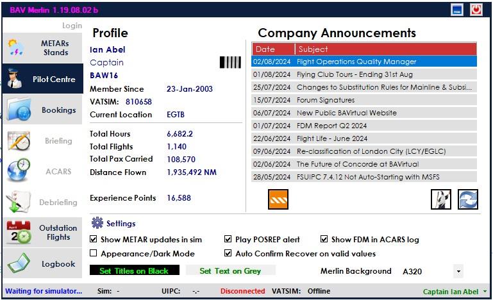The width and height of the screenshot is (493, 300).
Task: Select Flight Operations Quality Manager announcement
Action: click(364, 62)
